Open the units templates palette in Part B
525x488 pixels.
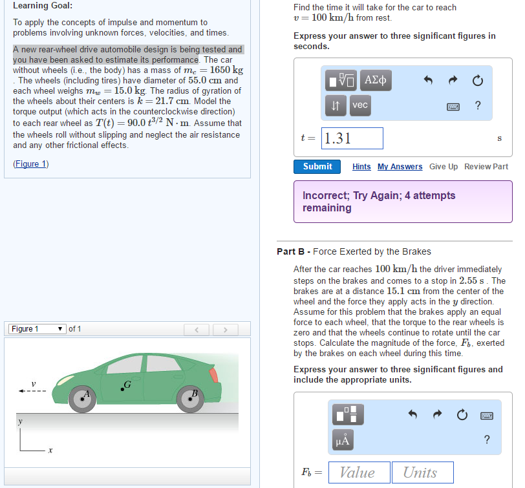(348, 414)
